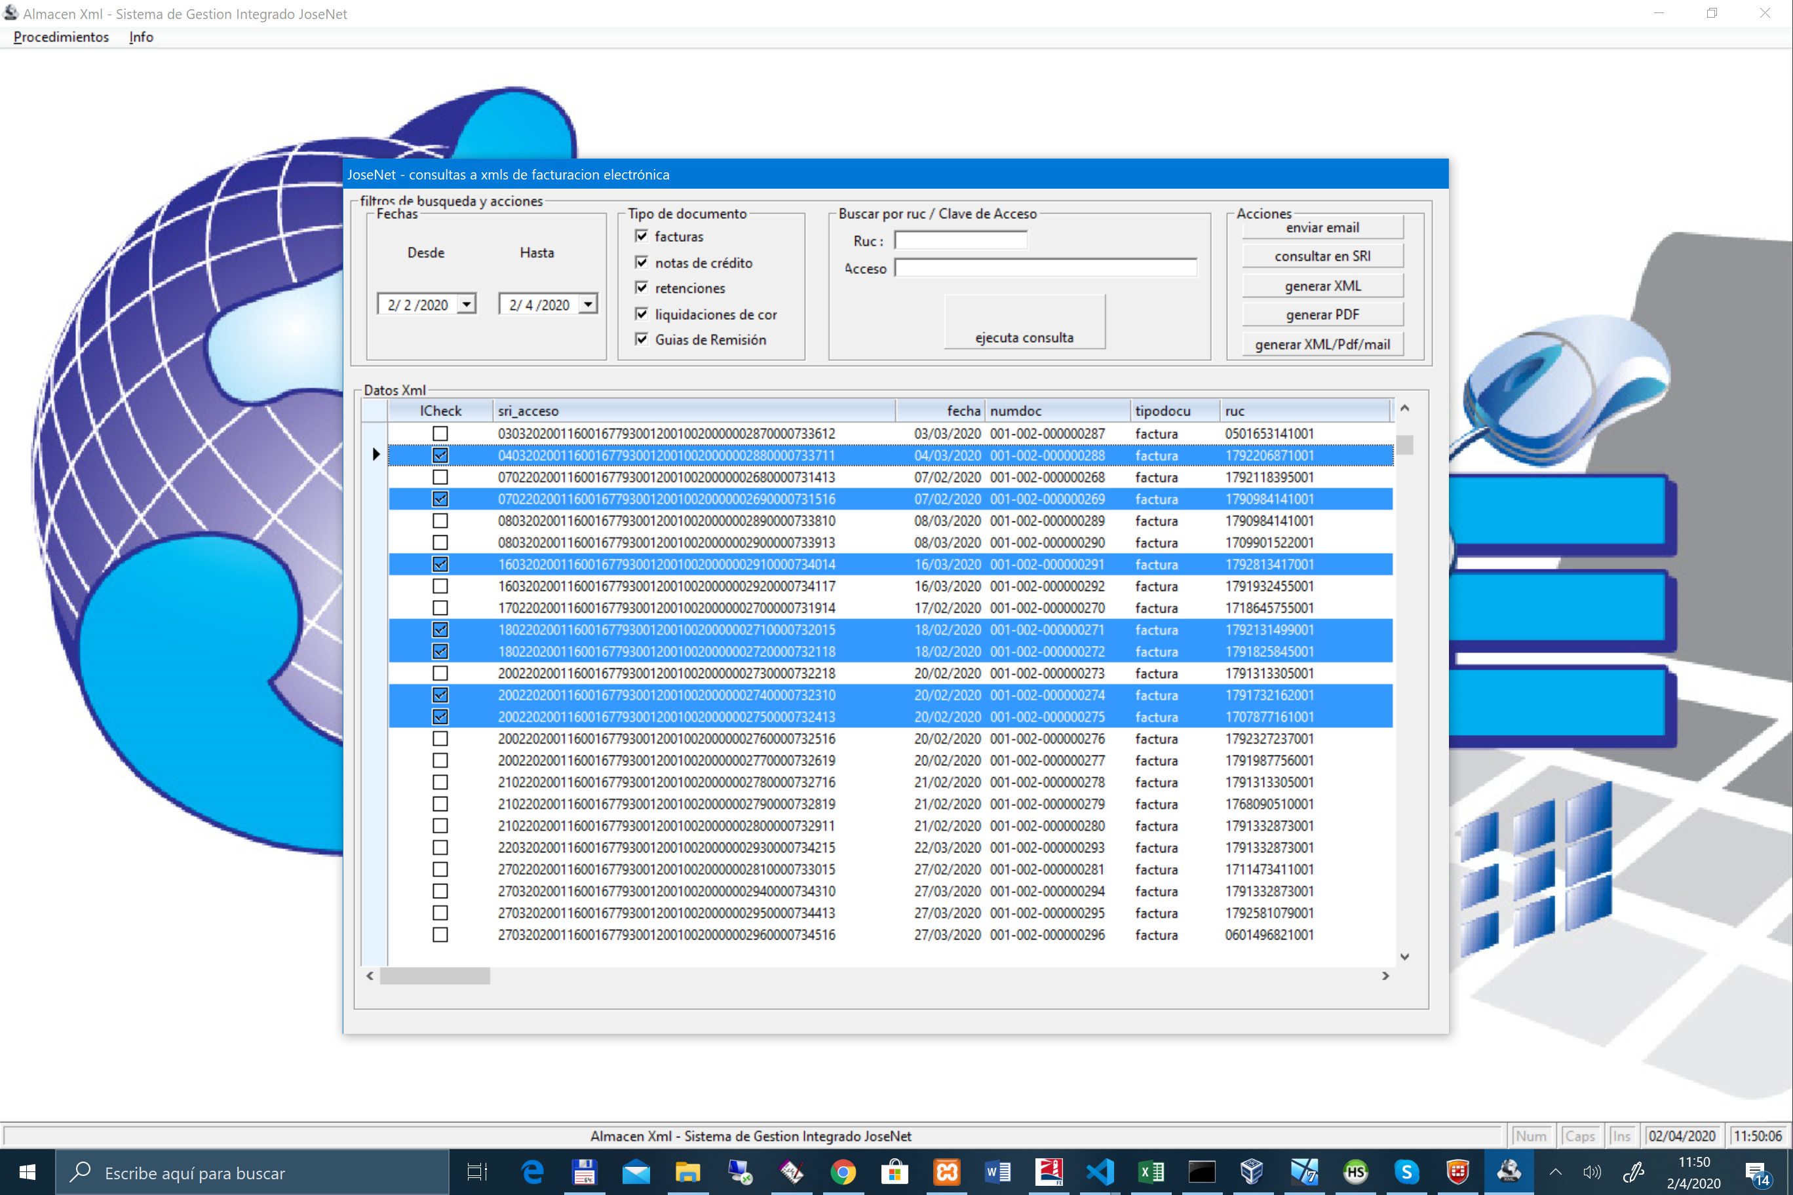Open the command prompt from taskbar

click(1202, 1172)
